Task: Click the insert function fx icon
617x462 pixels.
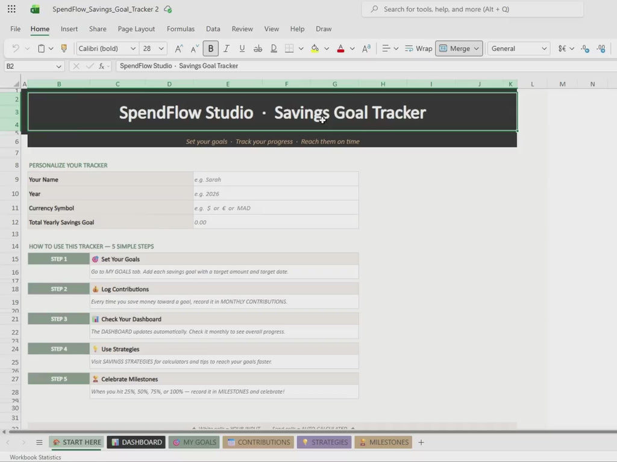Action: [101, 66]
